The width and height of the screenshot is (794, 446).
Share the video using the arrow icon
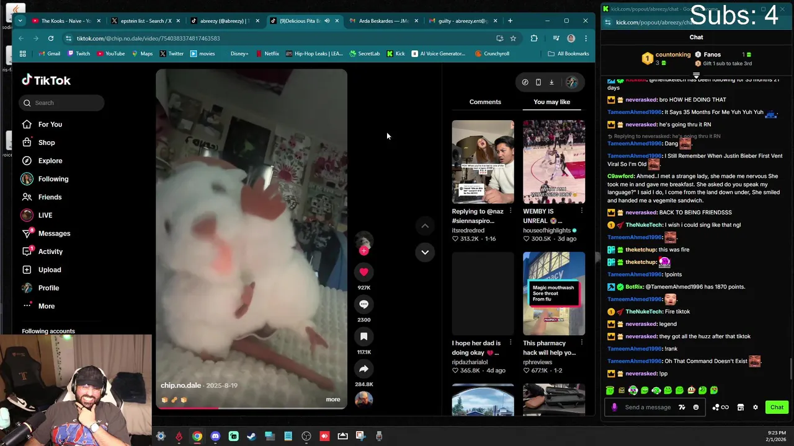pyautogui.click(x=364, y=369)
